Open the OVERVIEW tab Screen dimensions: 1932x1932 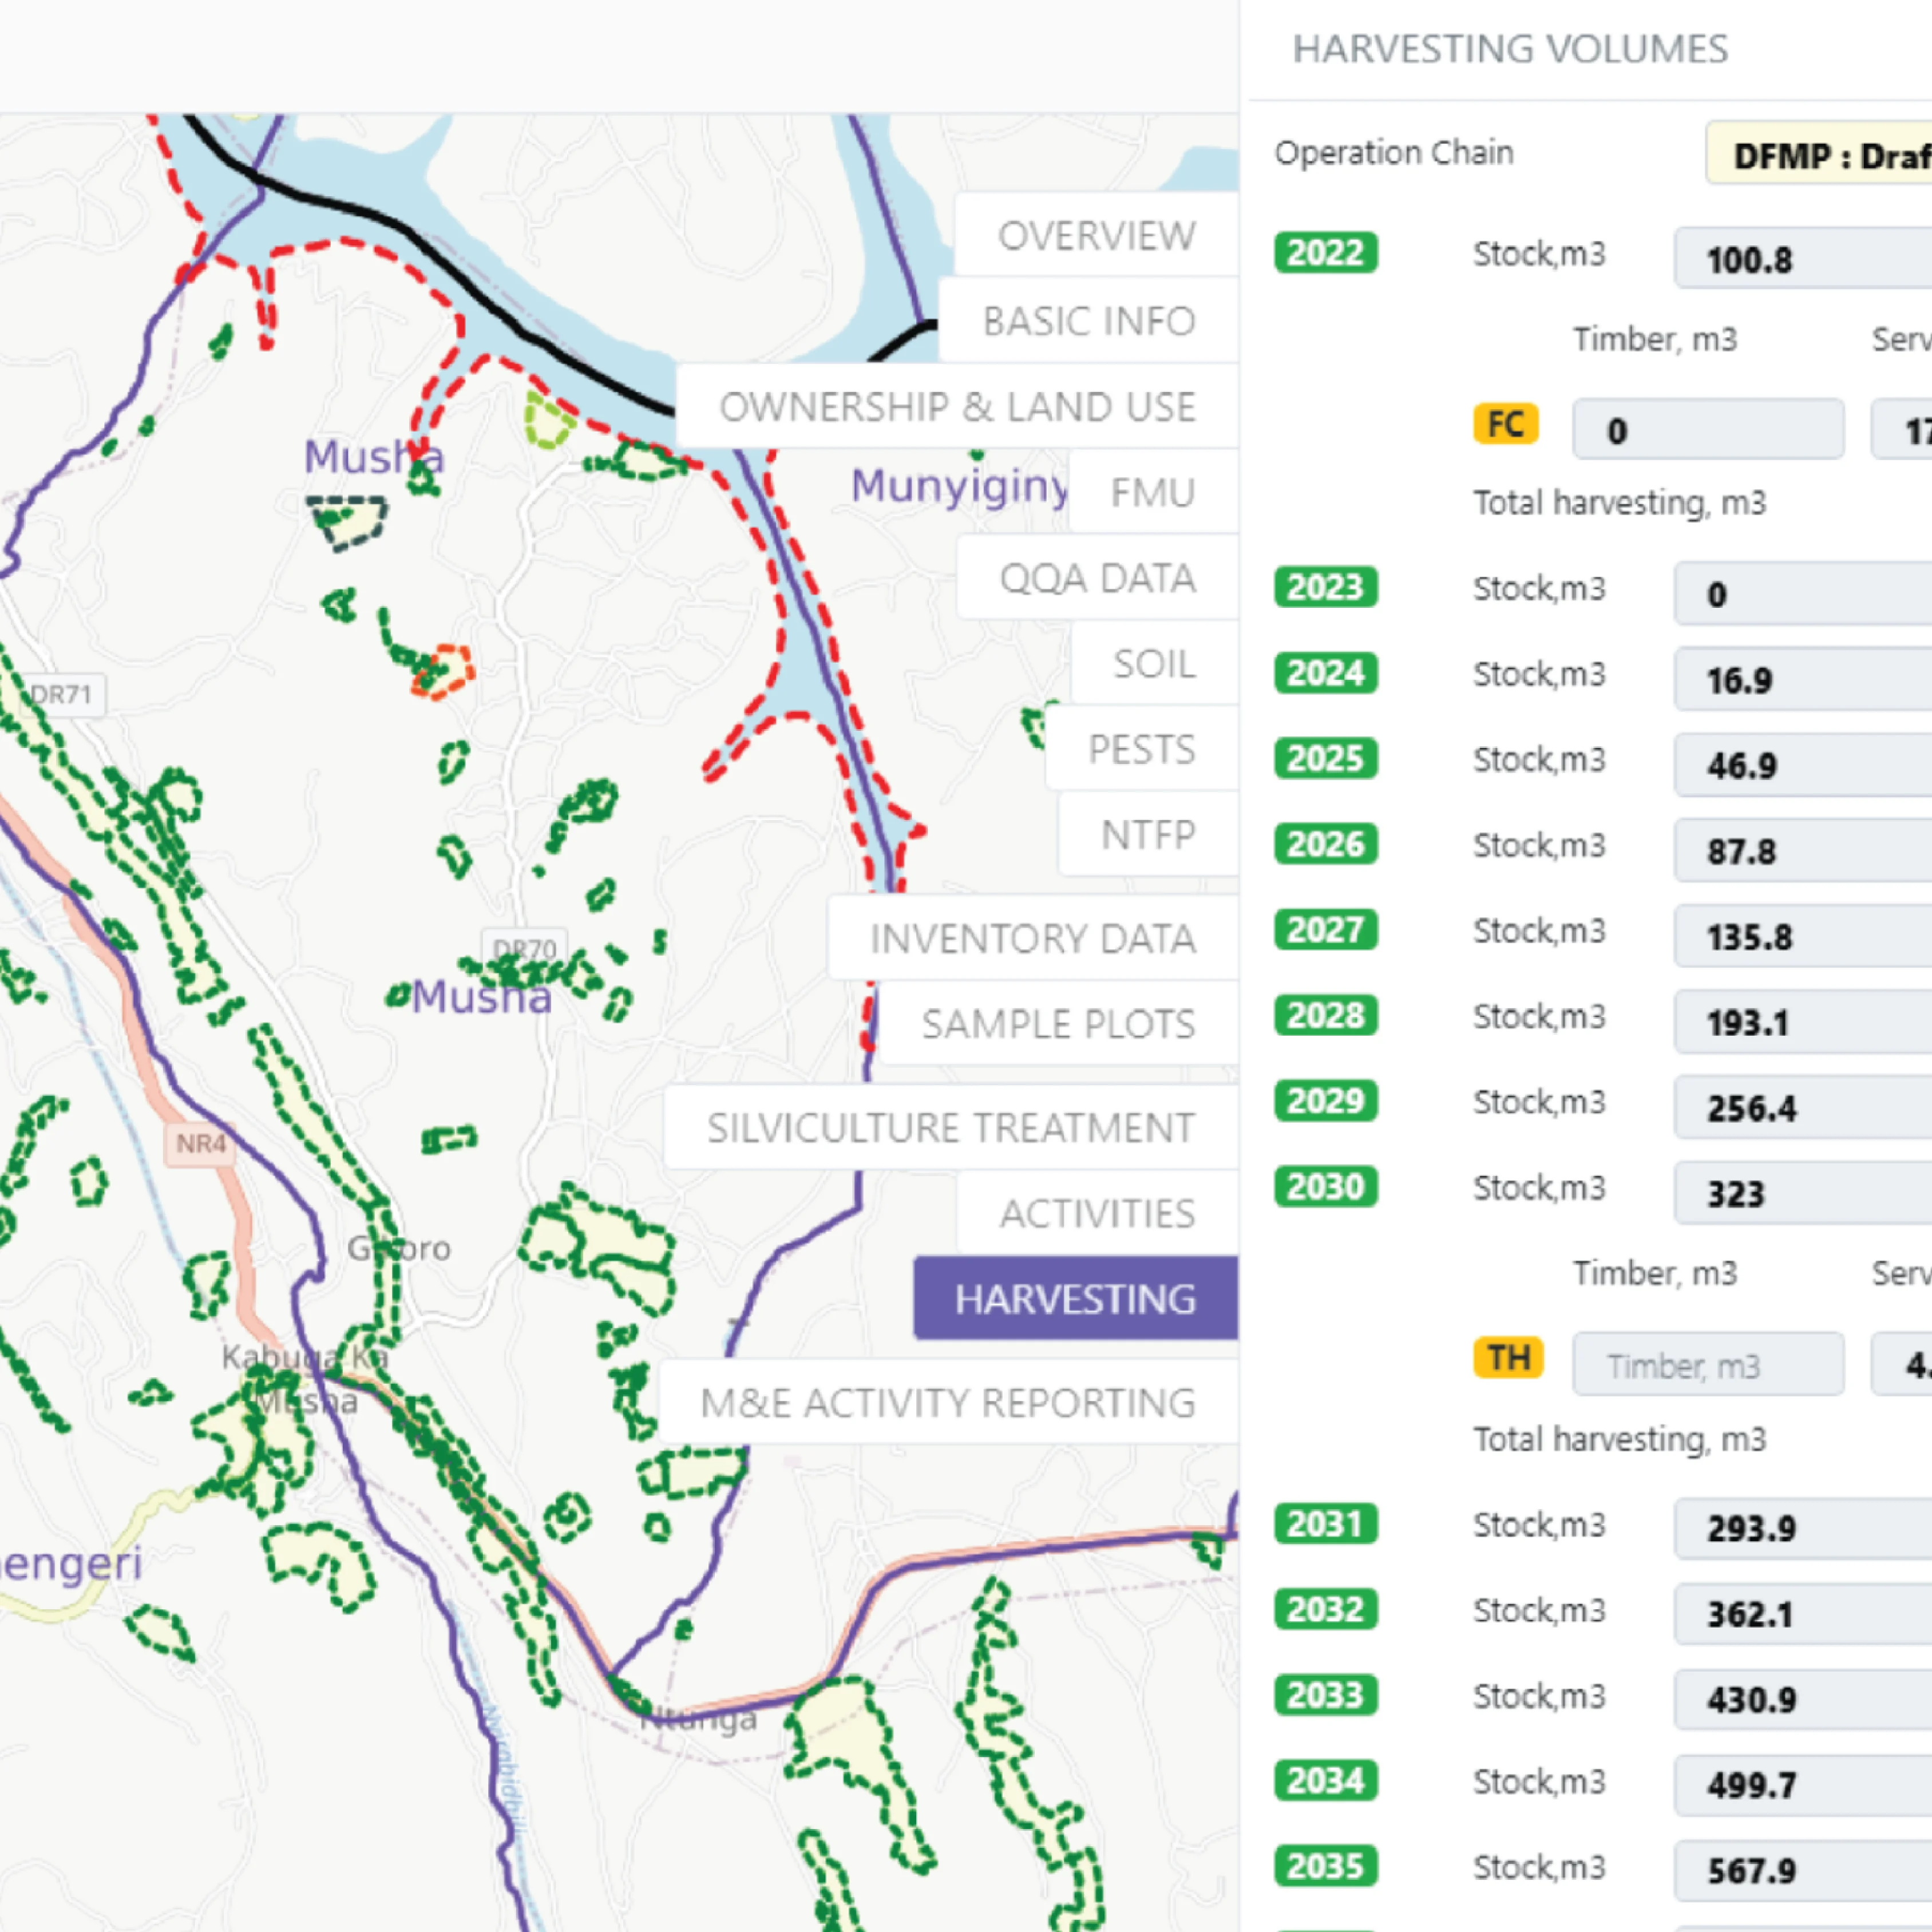point(1096,236)
